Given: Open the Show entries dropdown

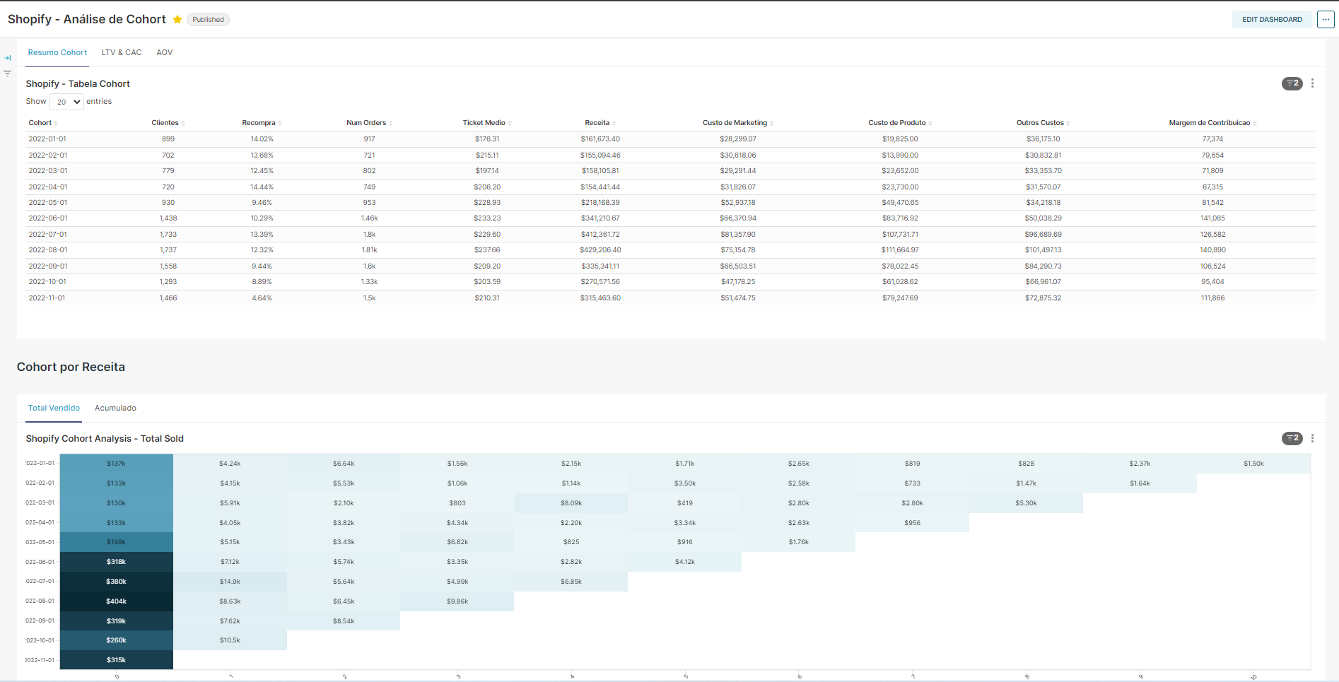Looking at the screenshot, I should click(x=66, y=102).
